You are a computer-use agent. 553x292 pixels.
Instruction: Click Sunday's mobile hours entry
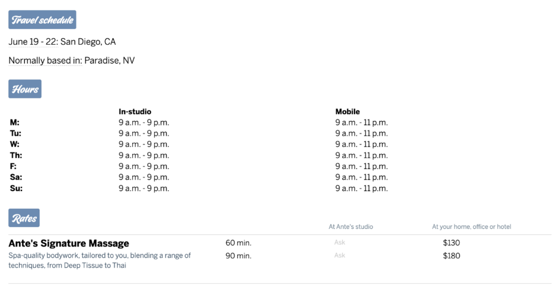(x=362, y=189)
